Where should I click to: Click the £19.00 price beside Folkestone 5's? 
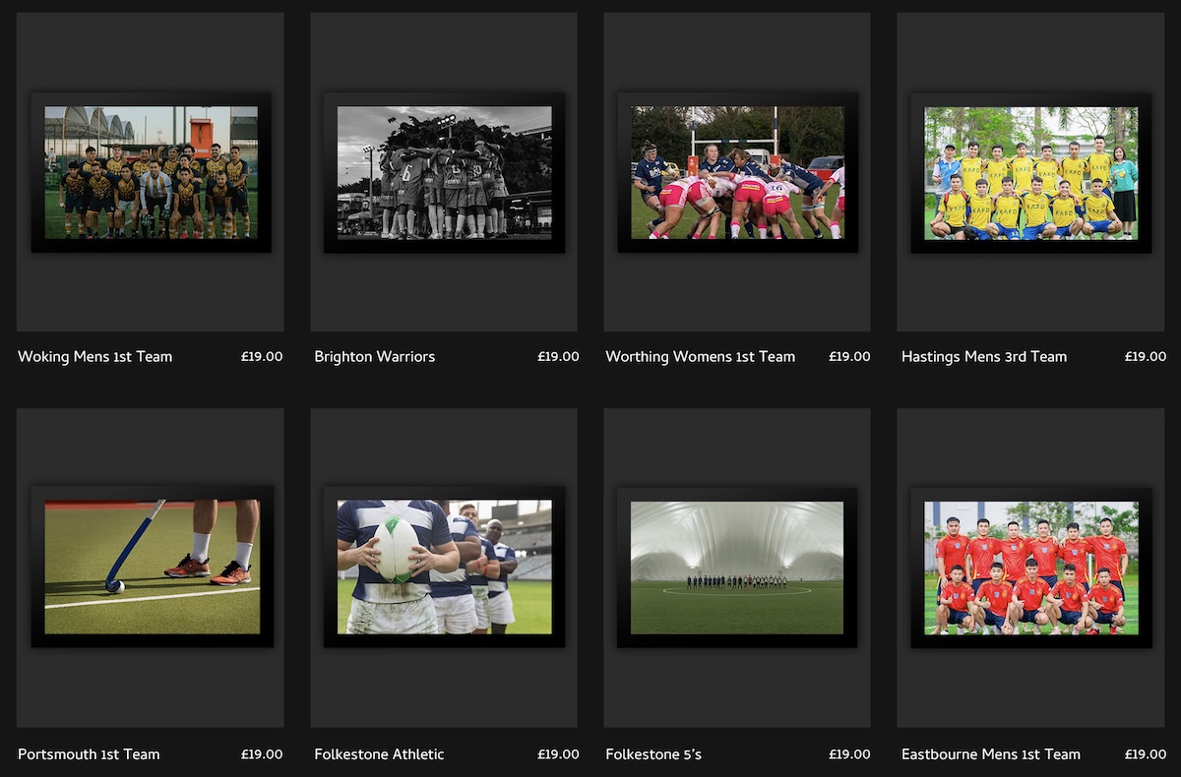849,754
